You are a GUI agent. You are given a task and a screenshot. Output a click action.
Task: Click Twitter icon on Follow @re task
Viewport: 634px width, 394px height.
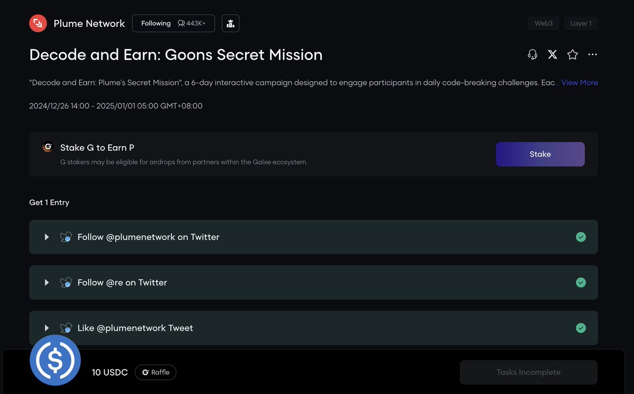coord(66,283)
